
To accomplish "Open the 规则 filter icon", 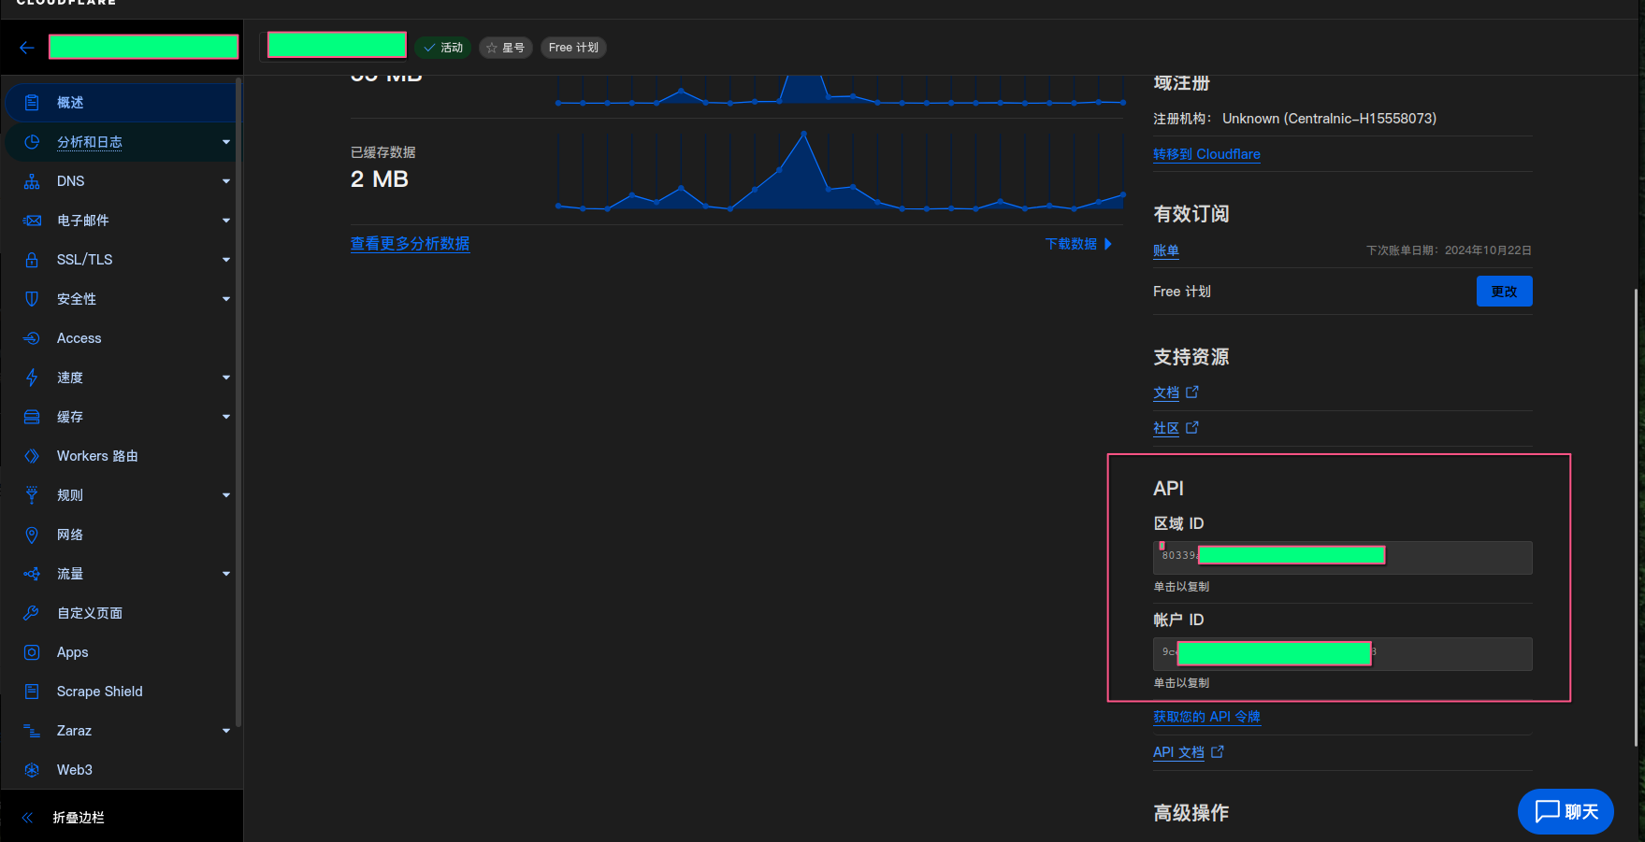I will [x=32, y=495].
